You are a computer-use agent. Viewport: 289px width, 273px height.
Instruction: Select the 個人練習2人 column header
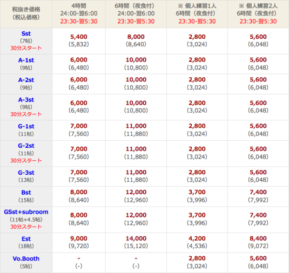258,14
